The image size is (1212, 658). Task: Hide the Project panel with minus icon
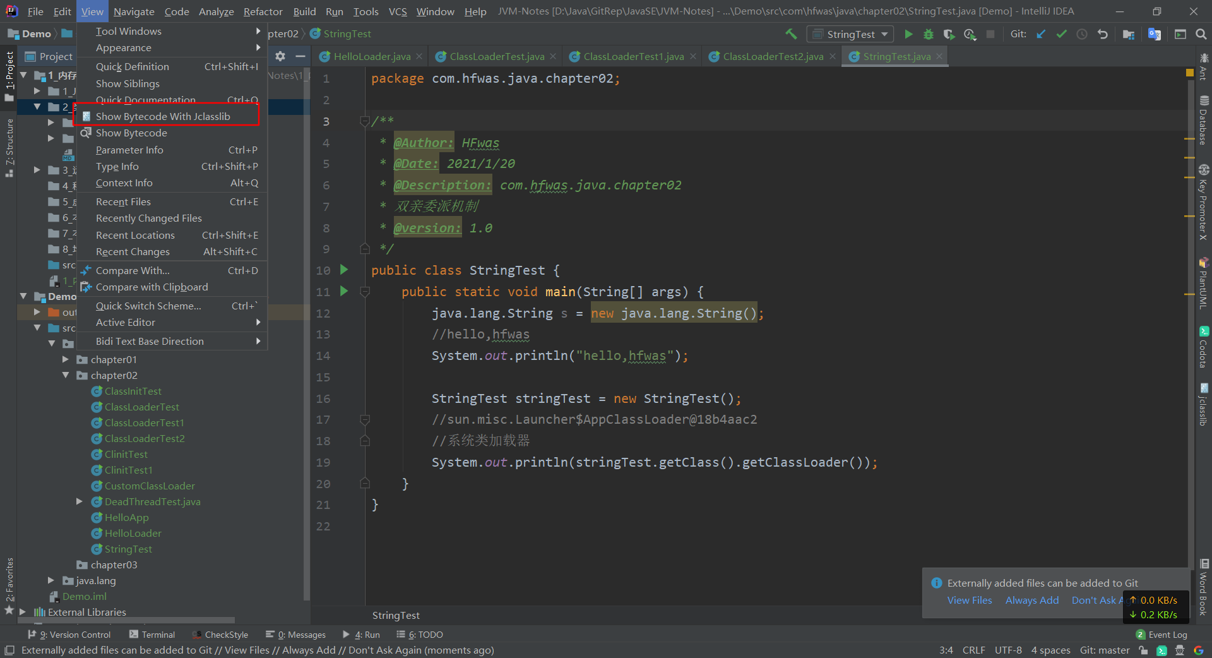tap(300, 56)
